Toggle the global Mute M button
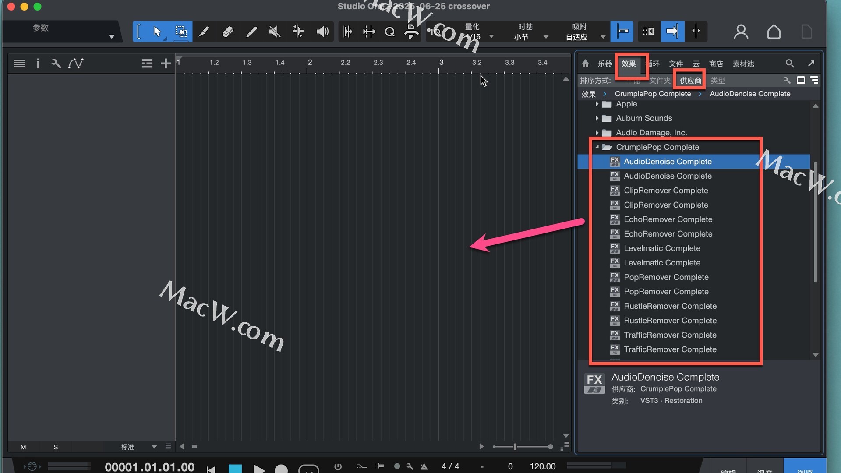841x473 pixels. (x=23, y=447)
